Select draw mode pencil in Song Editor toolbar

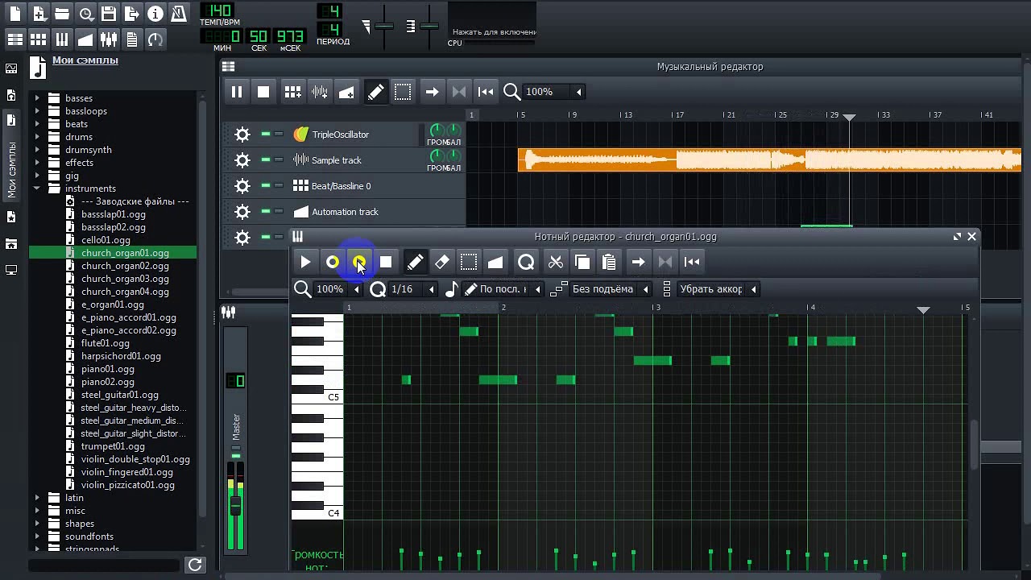pos(375,92)
